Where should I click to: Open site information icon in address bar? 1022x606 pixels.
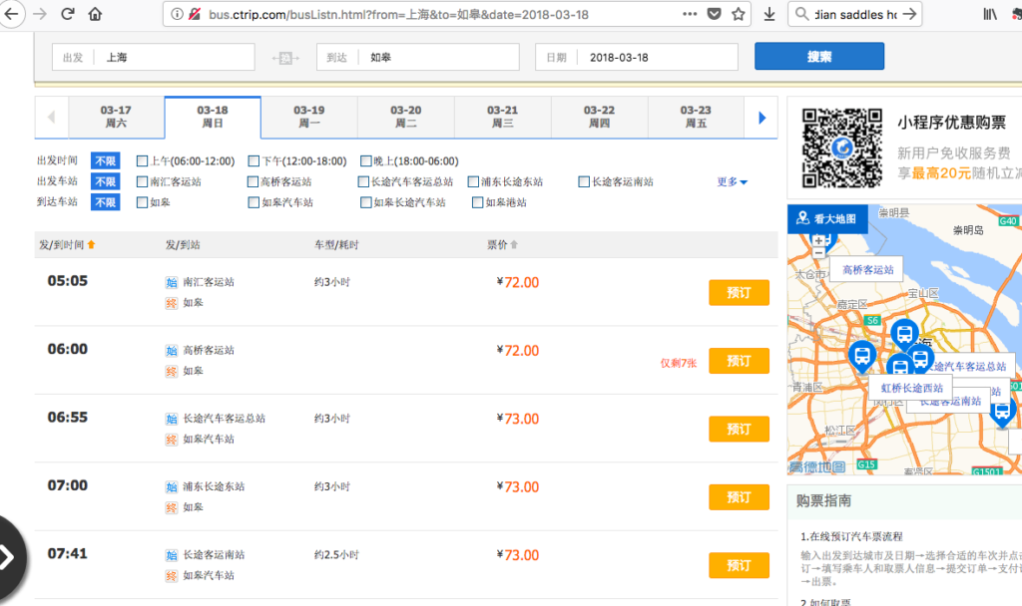tap(177, 14)
